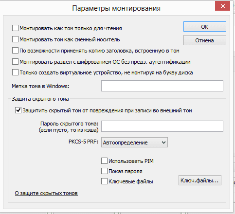235x214 pixels.
Task: Uncheck 'Защитить скрытый том от повреждения'
Action: 18,110
